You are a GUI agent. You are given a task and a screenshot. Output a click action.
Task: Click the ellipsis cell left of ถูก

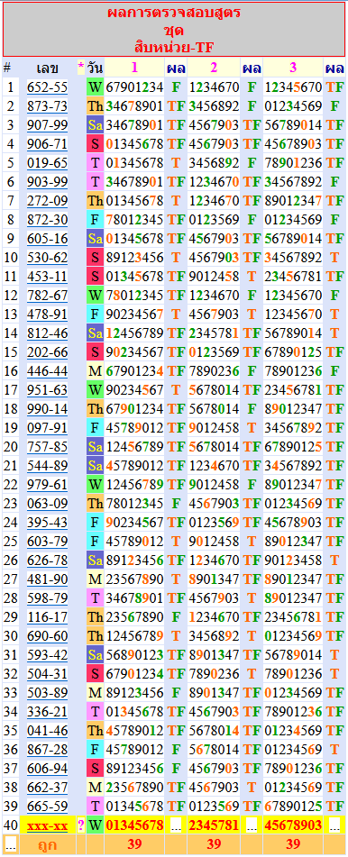click(11, 843)
